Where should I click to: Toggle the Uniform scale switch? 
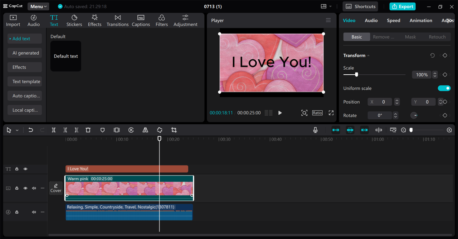pyautogui.click(x=444, y=88)
